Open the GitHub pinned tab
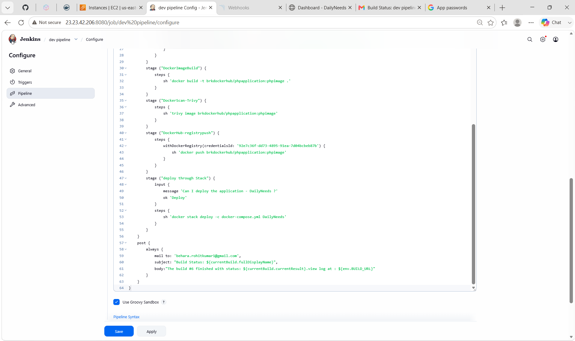 (25, 7)
